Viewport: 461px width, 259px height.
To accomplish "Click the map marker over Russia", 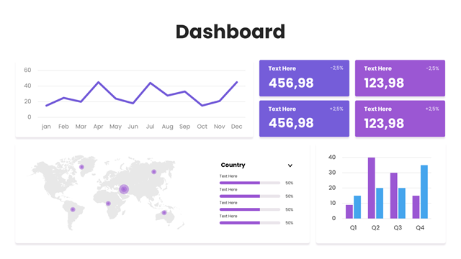I will pos(153,172).
